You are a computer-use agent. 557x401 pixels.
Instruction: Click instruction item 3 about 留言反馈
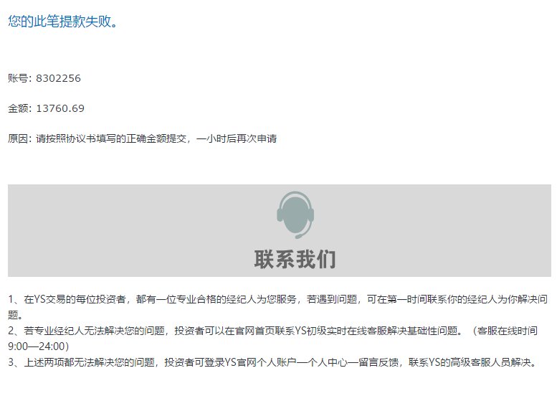pos(272,362)
